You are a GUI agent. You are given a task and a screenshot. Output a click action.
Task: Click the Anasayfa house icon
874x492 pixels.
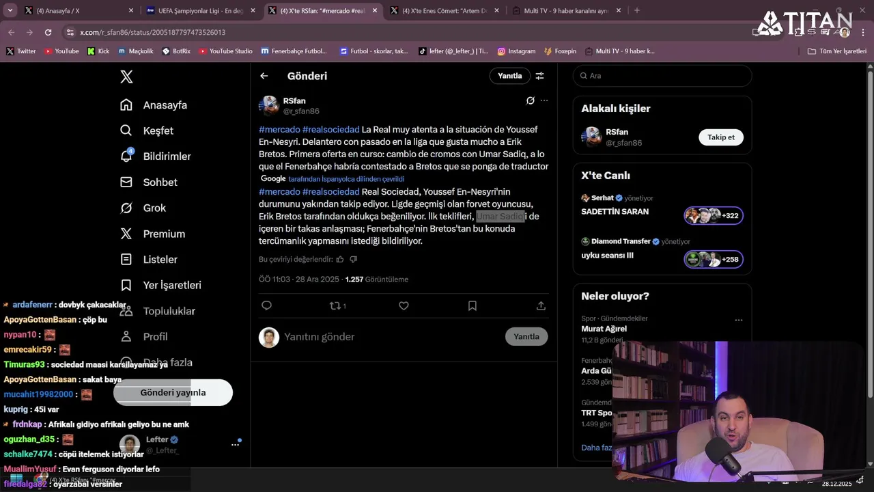126,105
